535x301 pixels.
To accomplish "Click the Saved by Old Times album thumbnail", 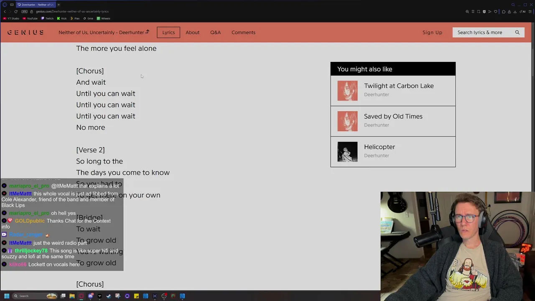I will coord(347,121).
